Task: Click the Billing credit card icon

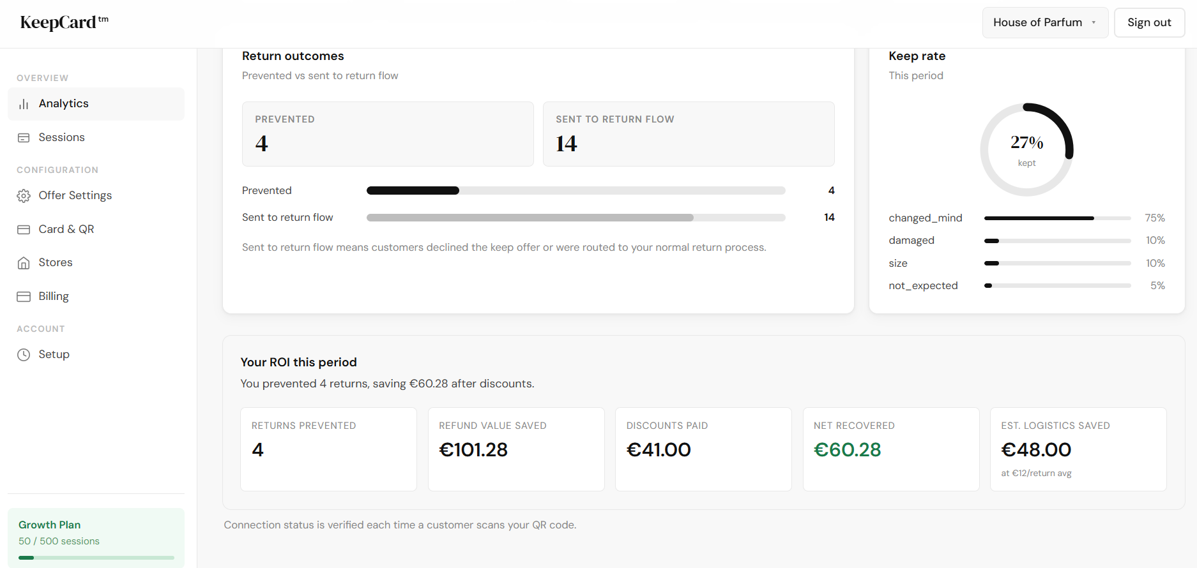Action: [24, 297]
